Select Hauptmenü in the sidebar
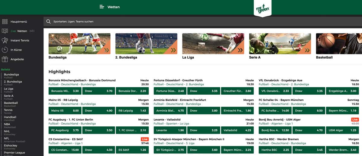362x156 pixels. [x=19, y=21]
